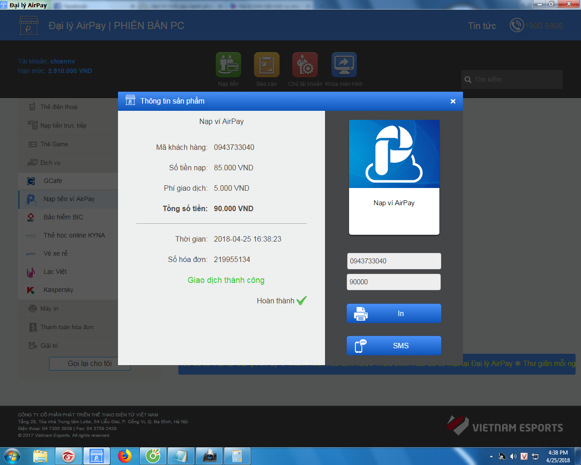The width and height of the screenshot is (581, 465).
Task: Click the volume icon in system tray
Action: (x=513, y=456)
